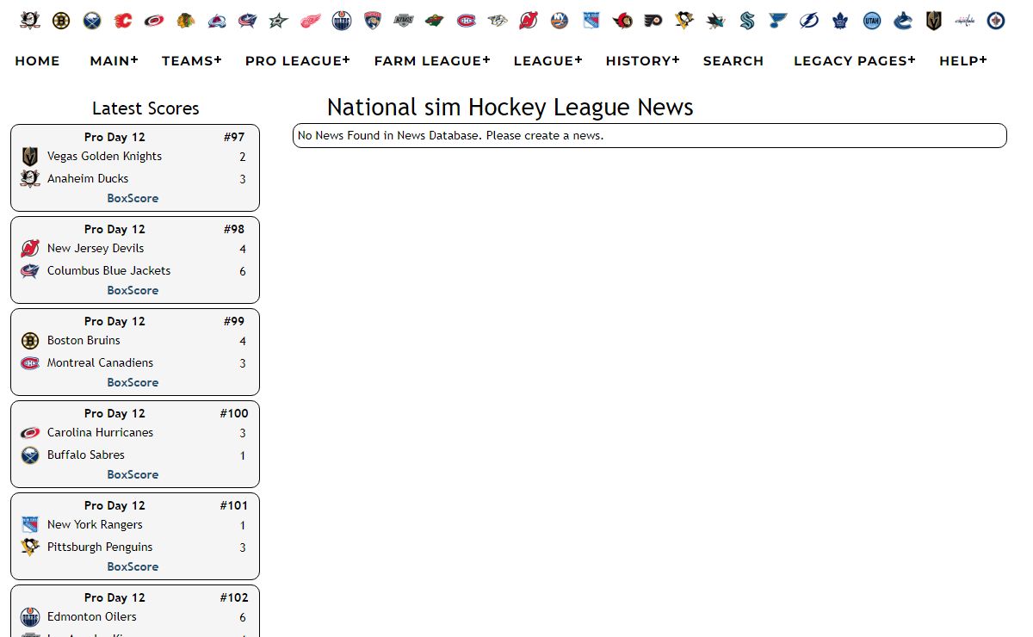Click Pittsburgh Penguins name in game #101

(x=100, y=547)
